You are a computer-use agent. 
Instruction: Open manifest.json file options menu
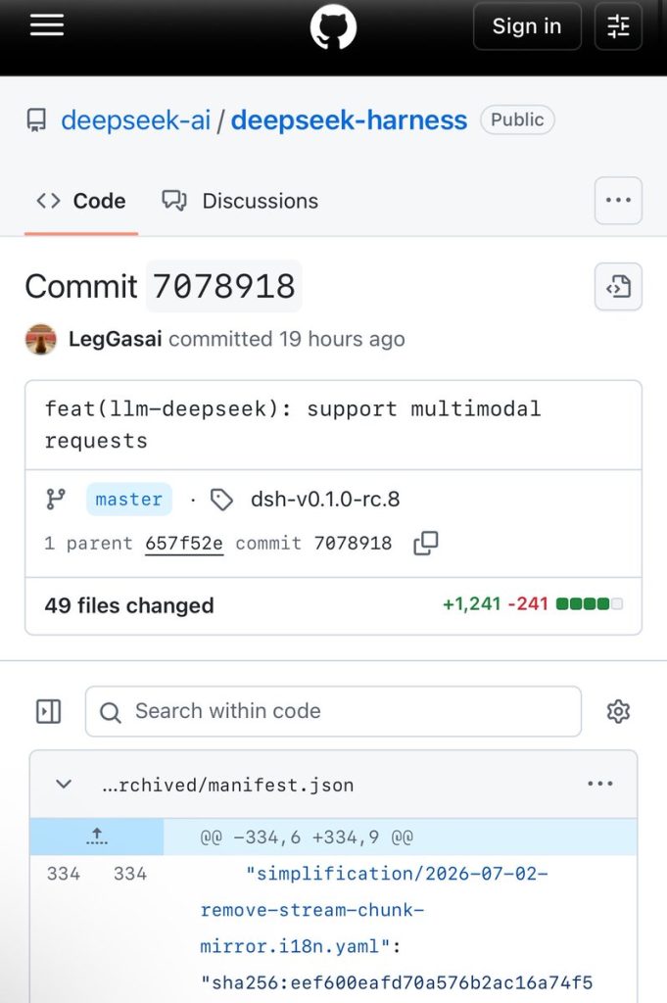(x=599, y=784)
